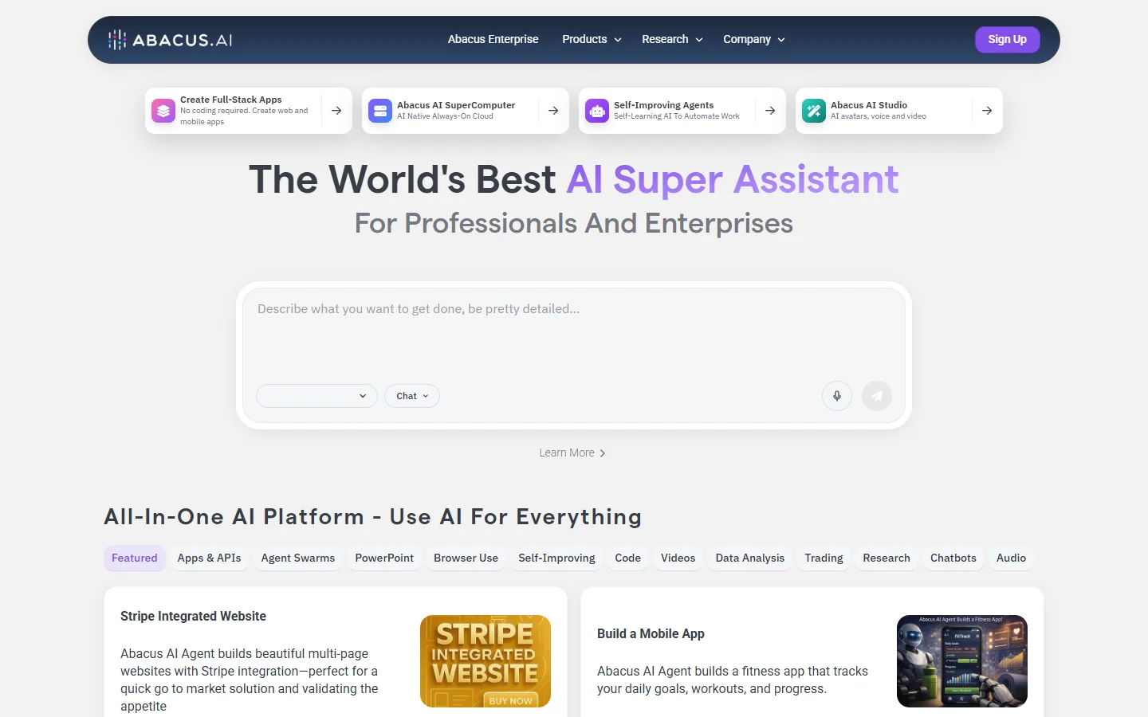Activate the microphone voice input button

point(837,396)
